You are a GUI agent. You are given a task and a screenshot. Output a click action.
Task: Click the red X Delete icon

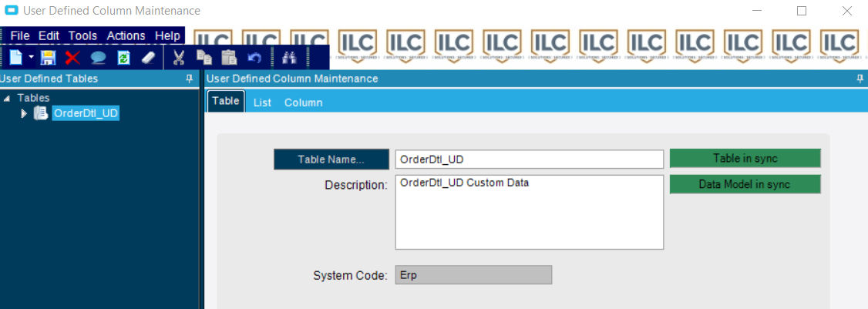[x=72, y=58]
